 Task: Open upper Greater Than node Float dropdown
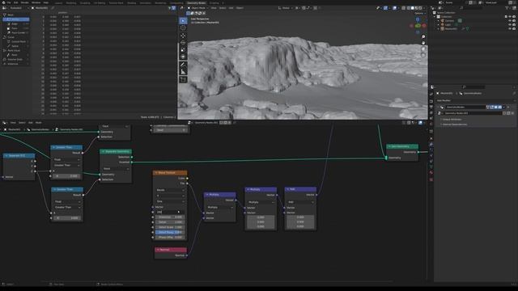point(66,159)
